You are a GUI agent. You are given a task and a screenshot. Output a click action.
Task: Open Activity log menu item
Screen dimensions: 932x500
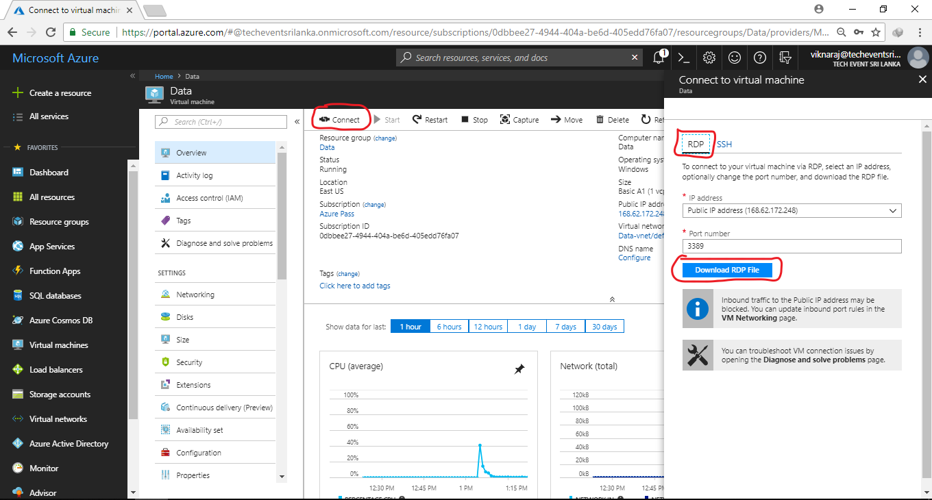[215, 175]
